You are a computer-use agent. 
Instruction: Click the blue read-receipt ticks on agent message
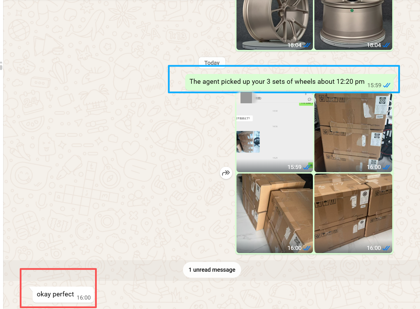[x=387, y=85]
